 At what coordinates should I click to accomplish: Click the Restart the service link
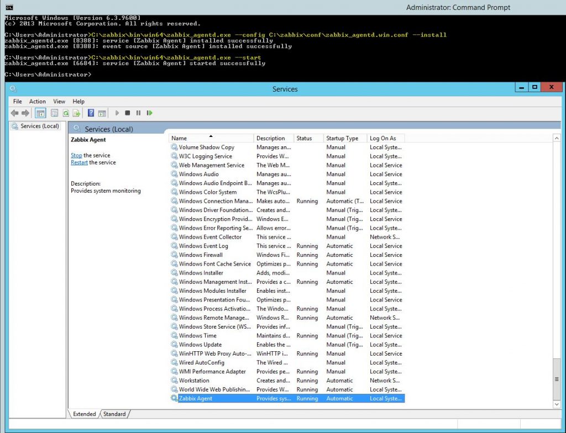tap(80, 162)
